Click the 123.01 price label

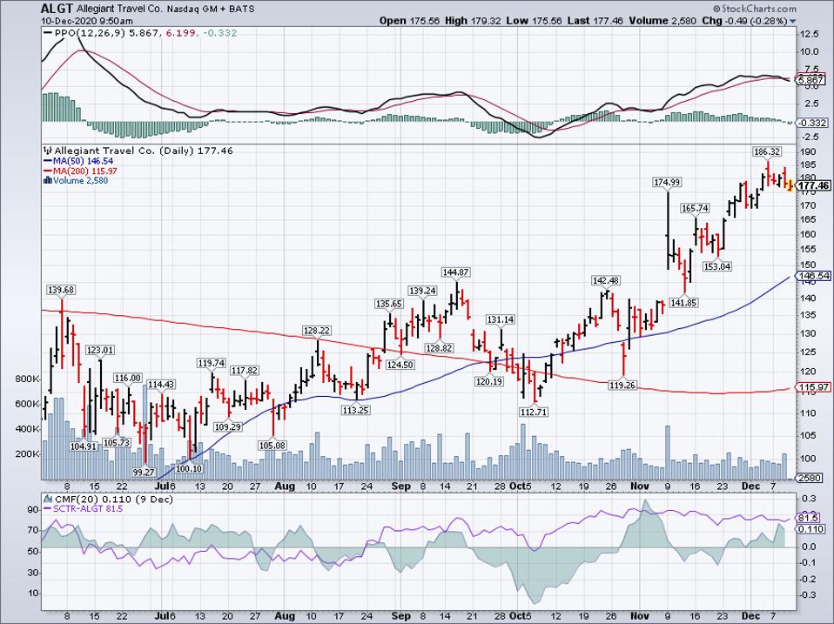pos(100,350)
